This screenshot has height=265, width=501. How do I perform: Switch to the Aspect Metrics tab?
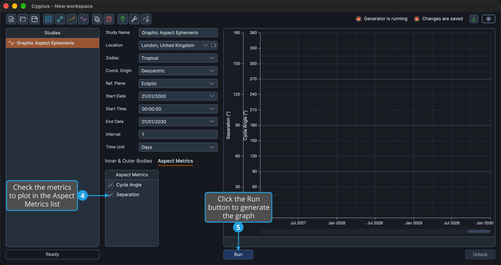point(175,161)
